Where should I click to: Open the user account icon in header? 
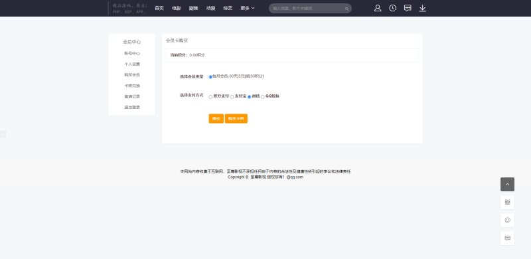point(378,8)
